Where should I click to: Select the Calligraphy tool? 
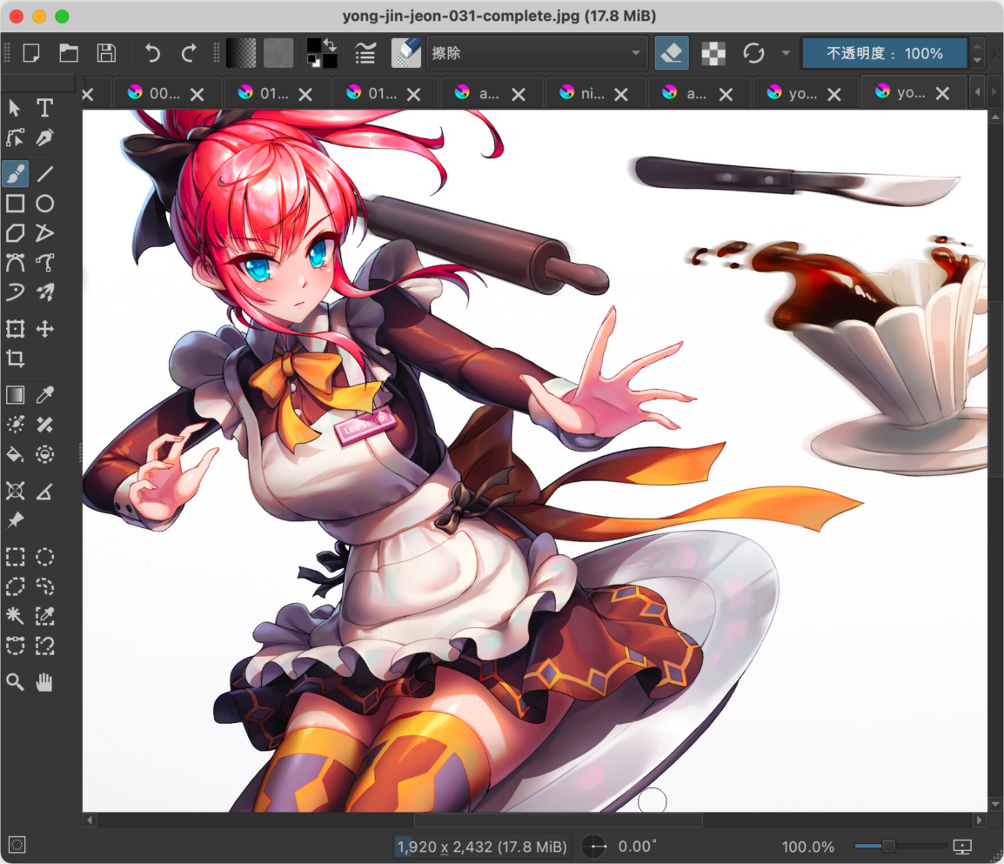pos(44,137)
